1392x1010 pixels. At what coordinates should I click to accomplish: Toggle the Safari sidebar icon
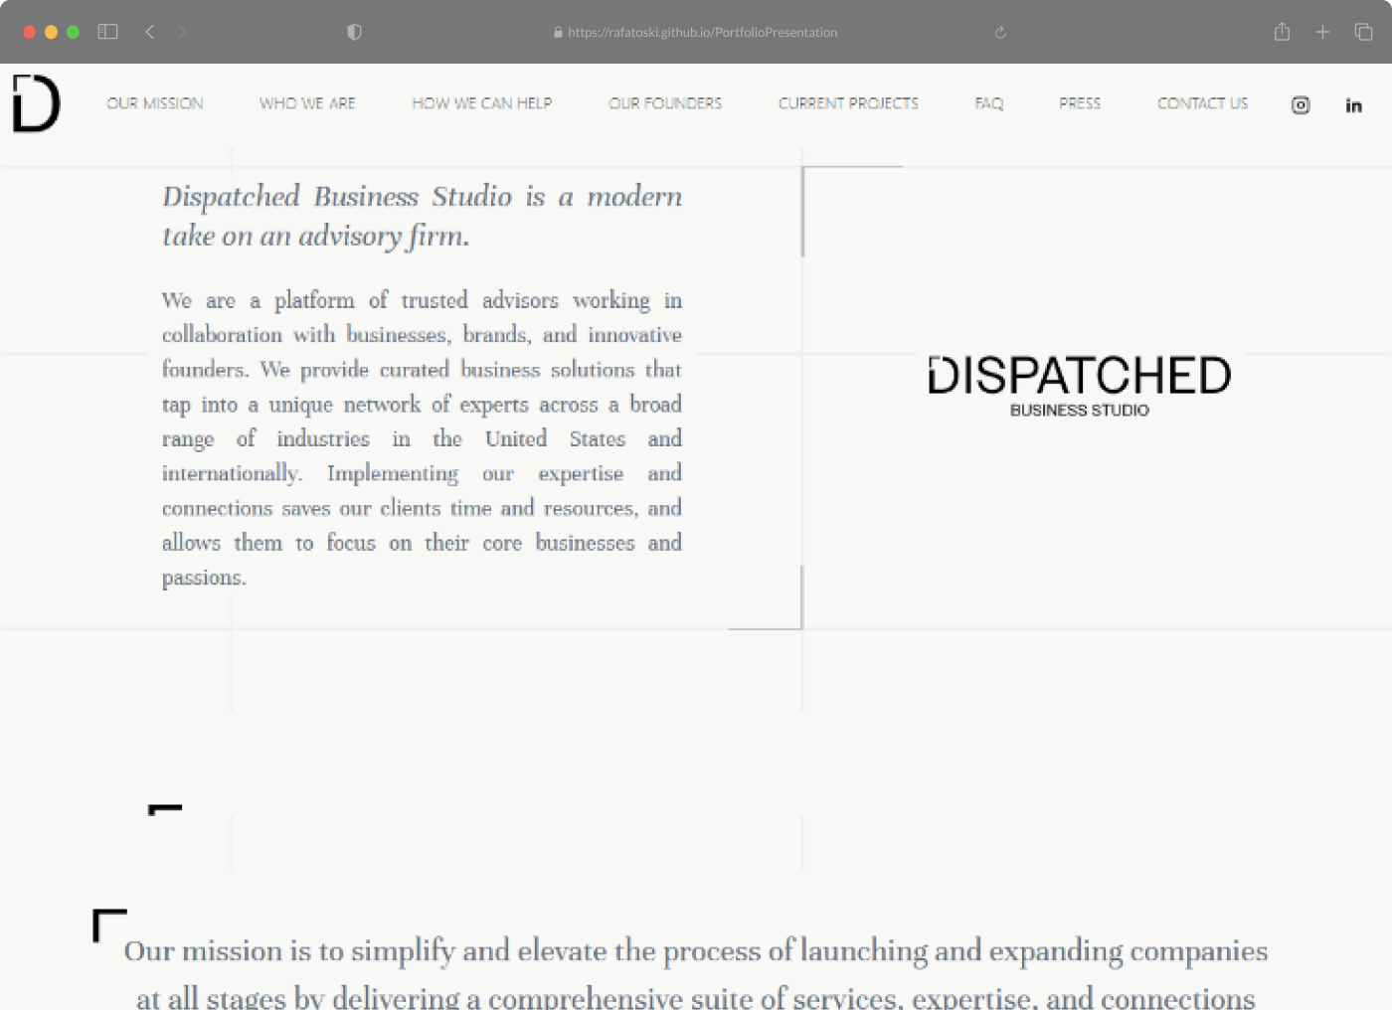107,32
